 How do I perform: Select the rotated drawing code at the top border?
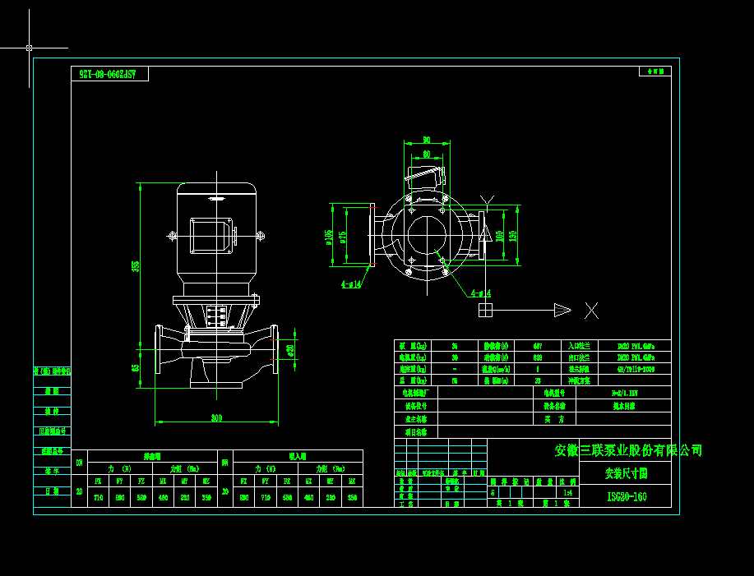(107, 72)
